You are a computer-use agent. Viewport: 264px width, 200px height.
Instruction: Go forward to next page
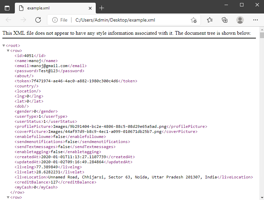pos(23,20)
